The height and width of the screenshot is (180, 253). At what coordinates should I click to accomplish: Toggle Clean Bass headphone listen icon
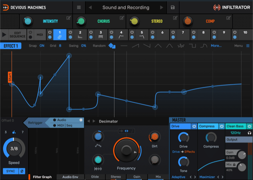click(249, 133)
